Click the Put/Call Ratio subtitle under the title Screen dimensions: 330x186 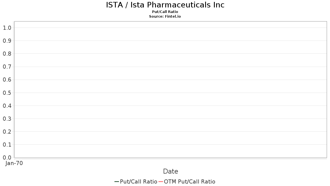[165, 12]
